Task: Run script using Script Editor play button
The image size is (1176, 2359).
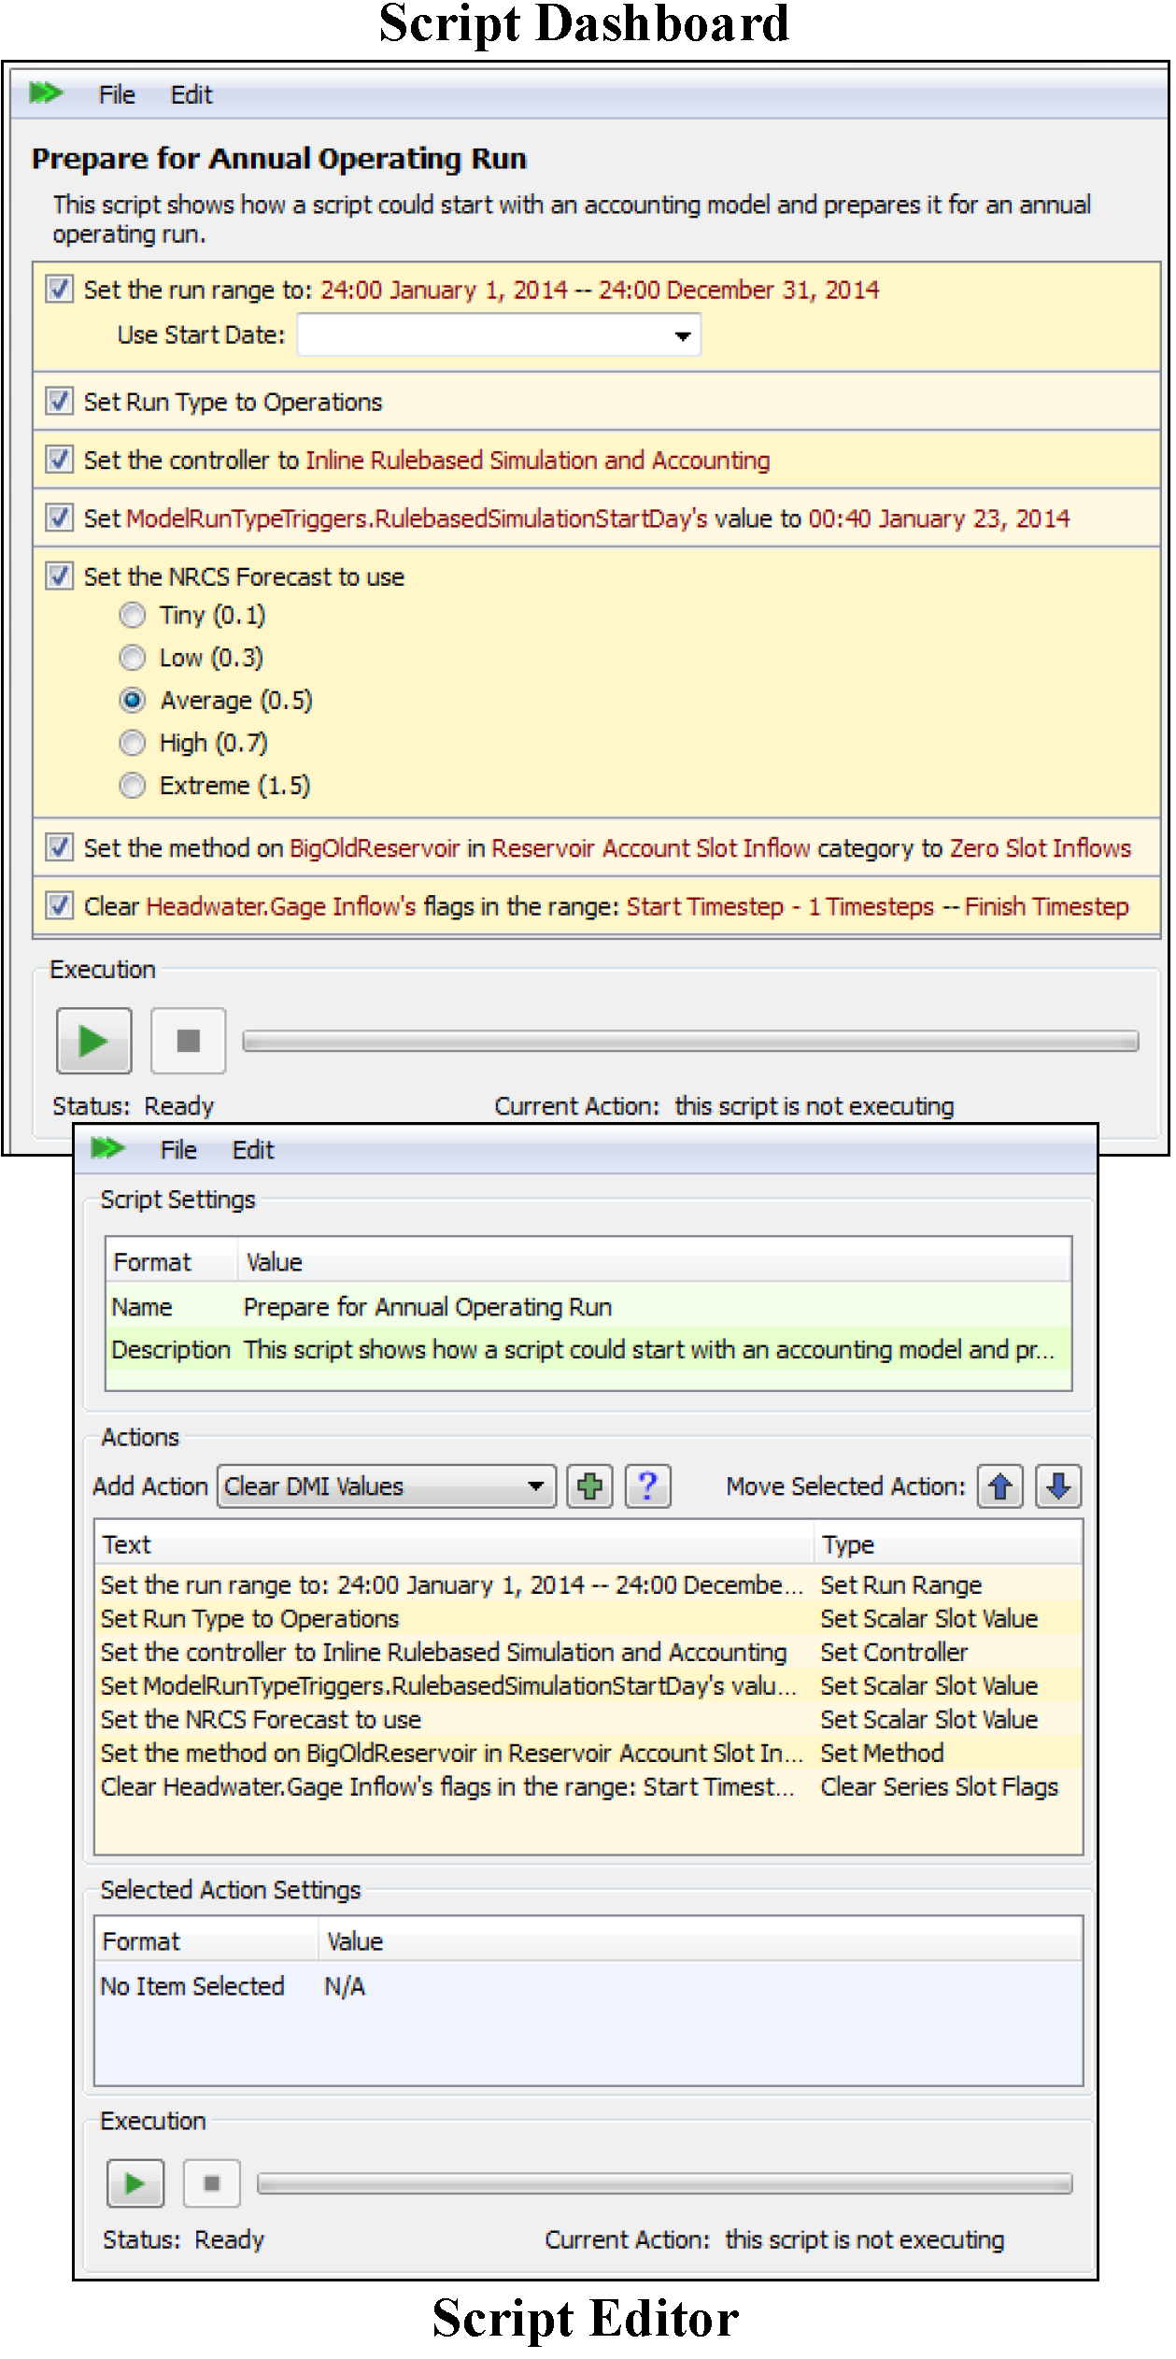Action: (135, 2183)
